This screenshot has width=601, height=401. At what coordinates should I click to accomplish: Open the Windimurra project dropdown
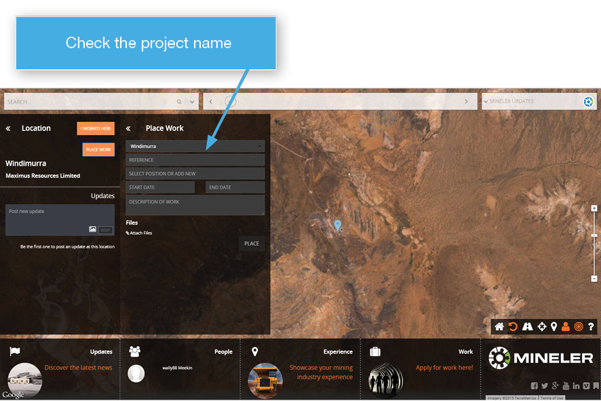coord(195,147)
